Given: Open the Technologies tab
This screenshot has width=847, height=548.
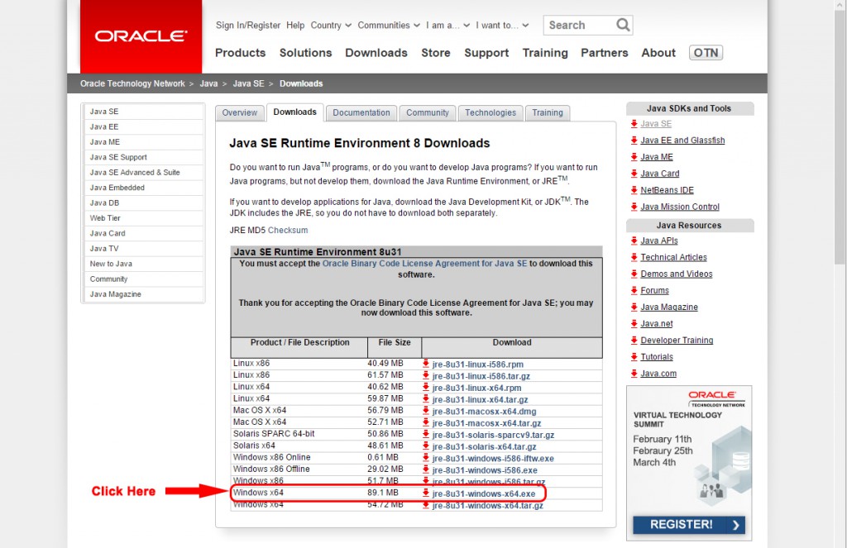Looking at the screenshot, I should coord(490,113).
